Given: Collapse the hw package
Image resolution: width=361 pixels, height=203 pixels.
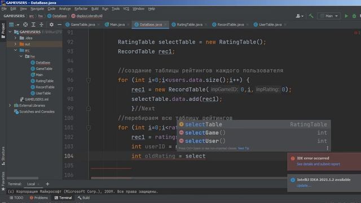Looking at the screenshot, I should coord(21,56).
